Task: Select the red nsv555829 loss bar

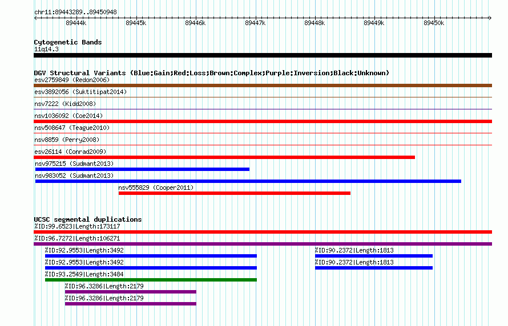Action: coord(235,193)
